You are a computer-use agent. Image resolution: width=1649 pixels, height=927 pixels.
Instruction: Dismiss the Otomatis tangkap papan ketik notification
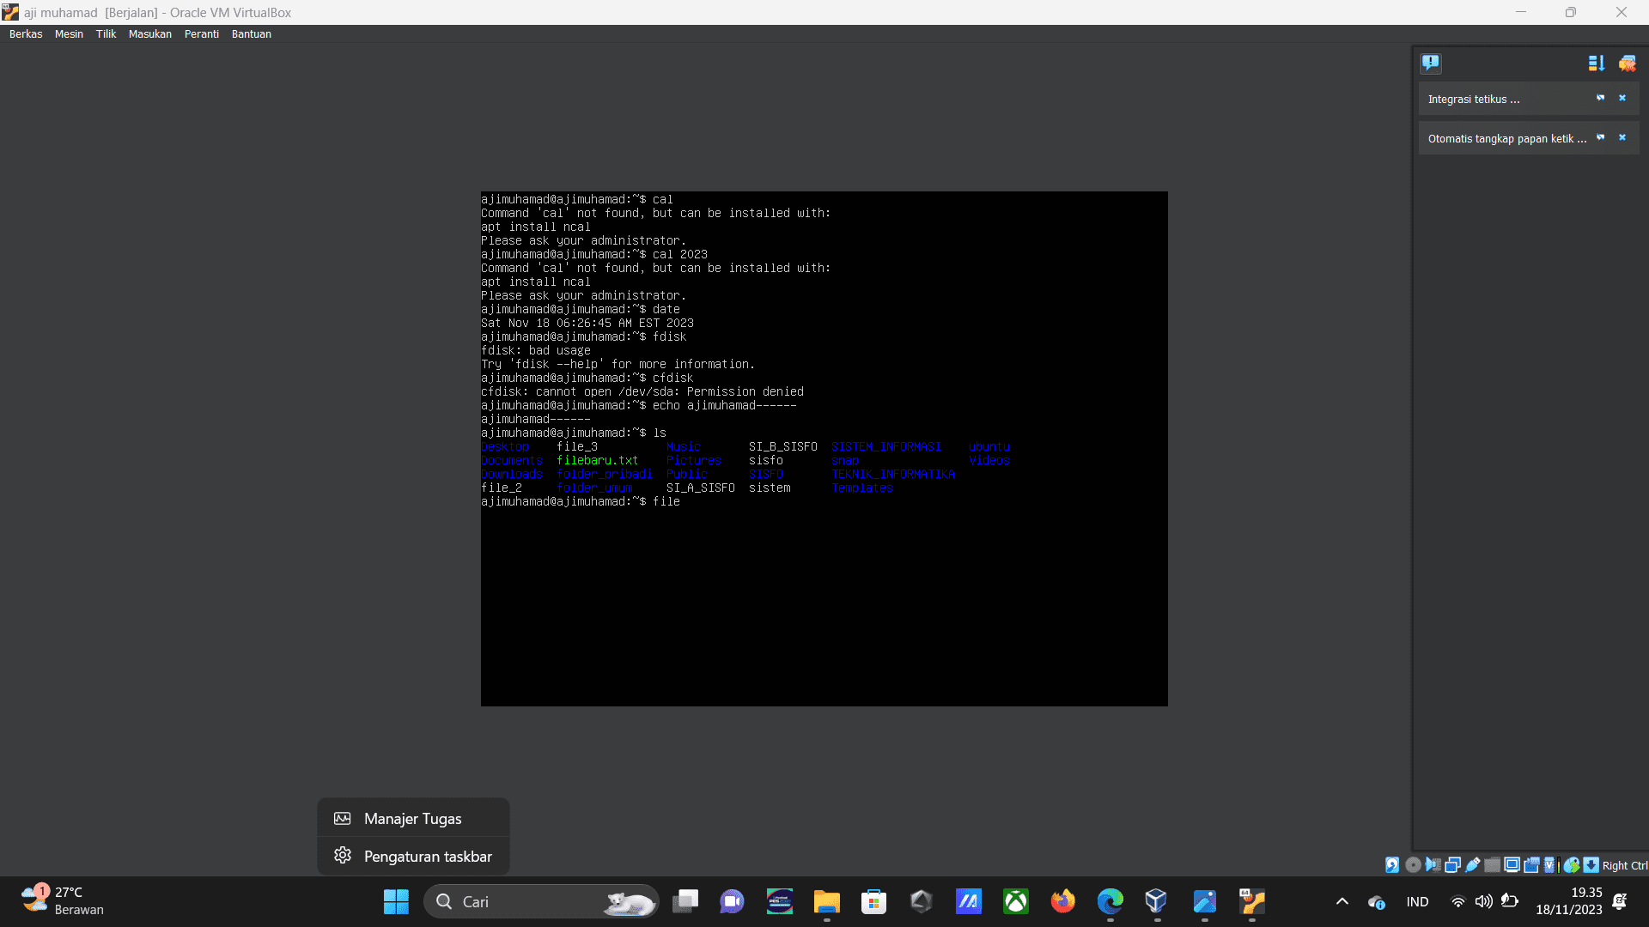(1622, 137)
